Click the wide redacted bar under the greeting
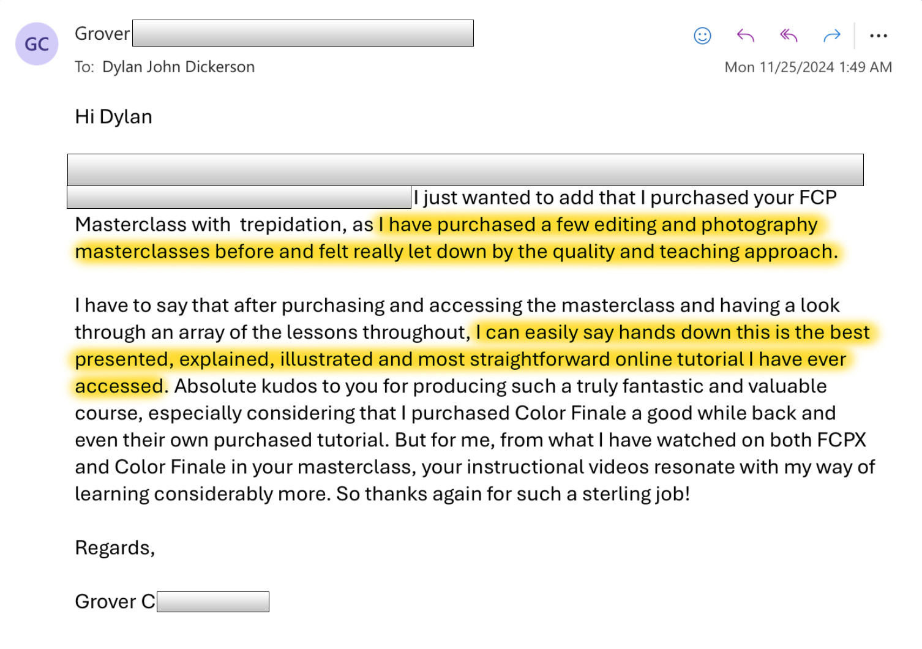Screen dimensions: 922x649 (465, 170)
